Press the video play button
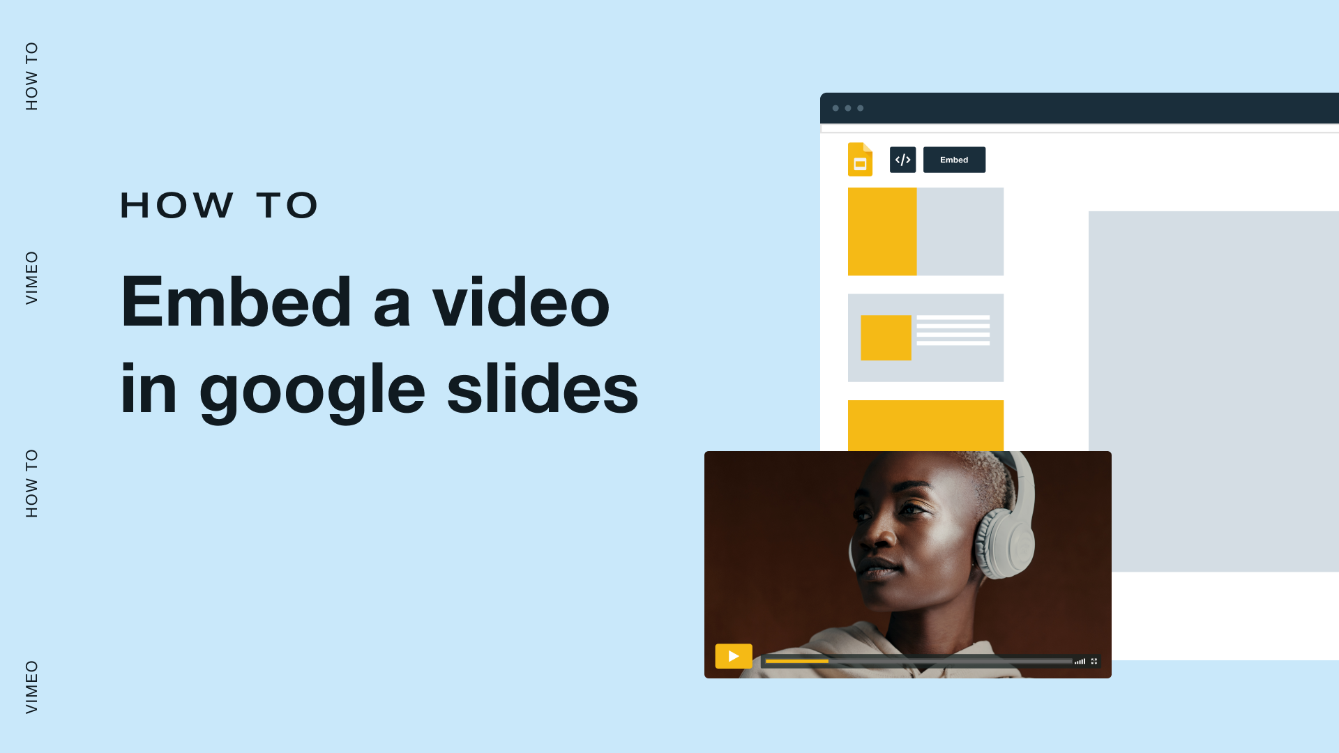Screen dimensions: 1339x753 733,655
